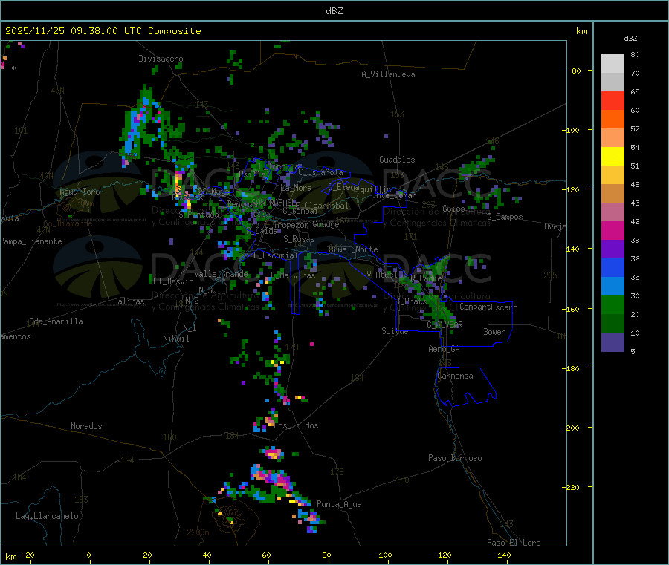Click the Nihuil location label
Image resolution: width=669 pixels, height=565 pixels.
[x=176, y=339]
